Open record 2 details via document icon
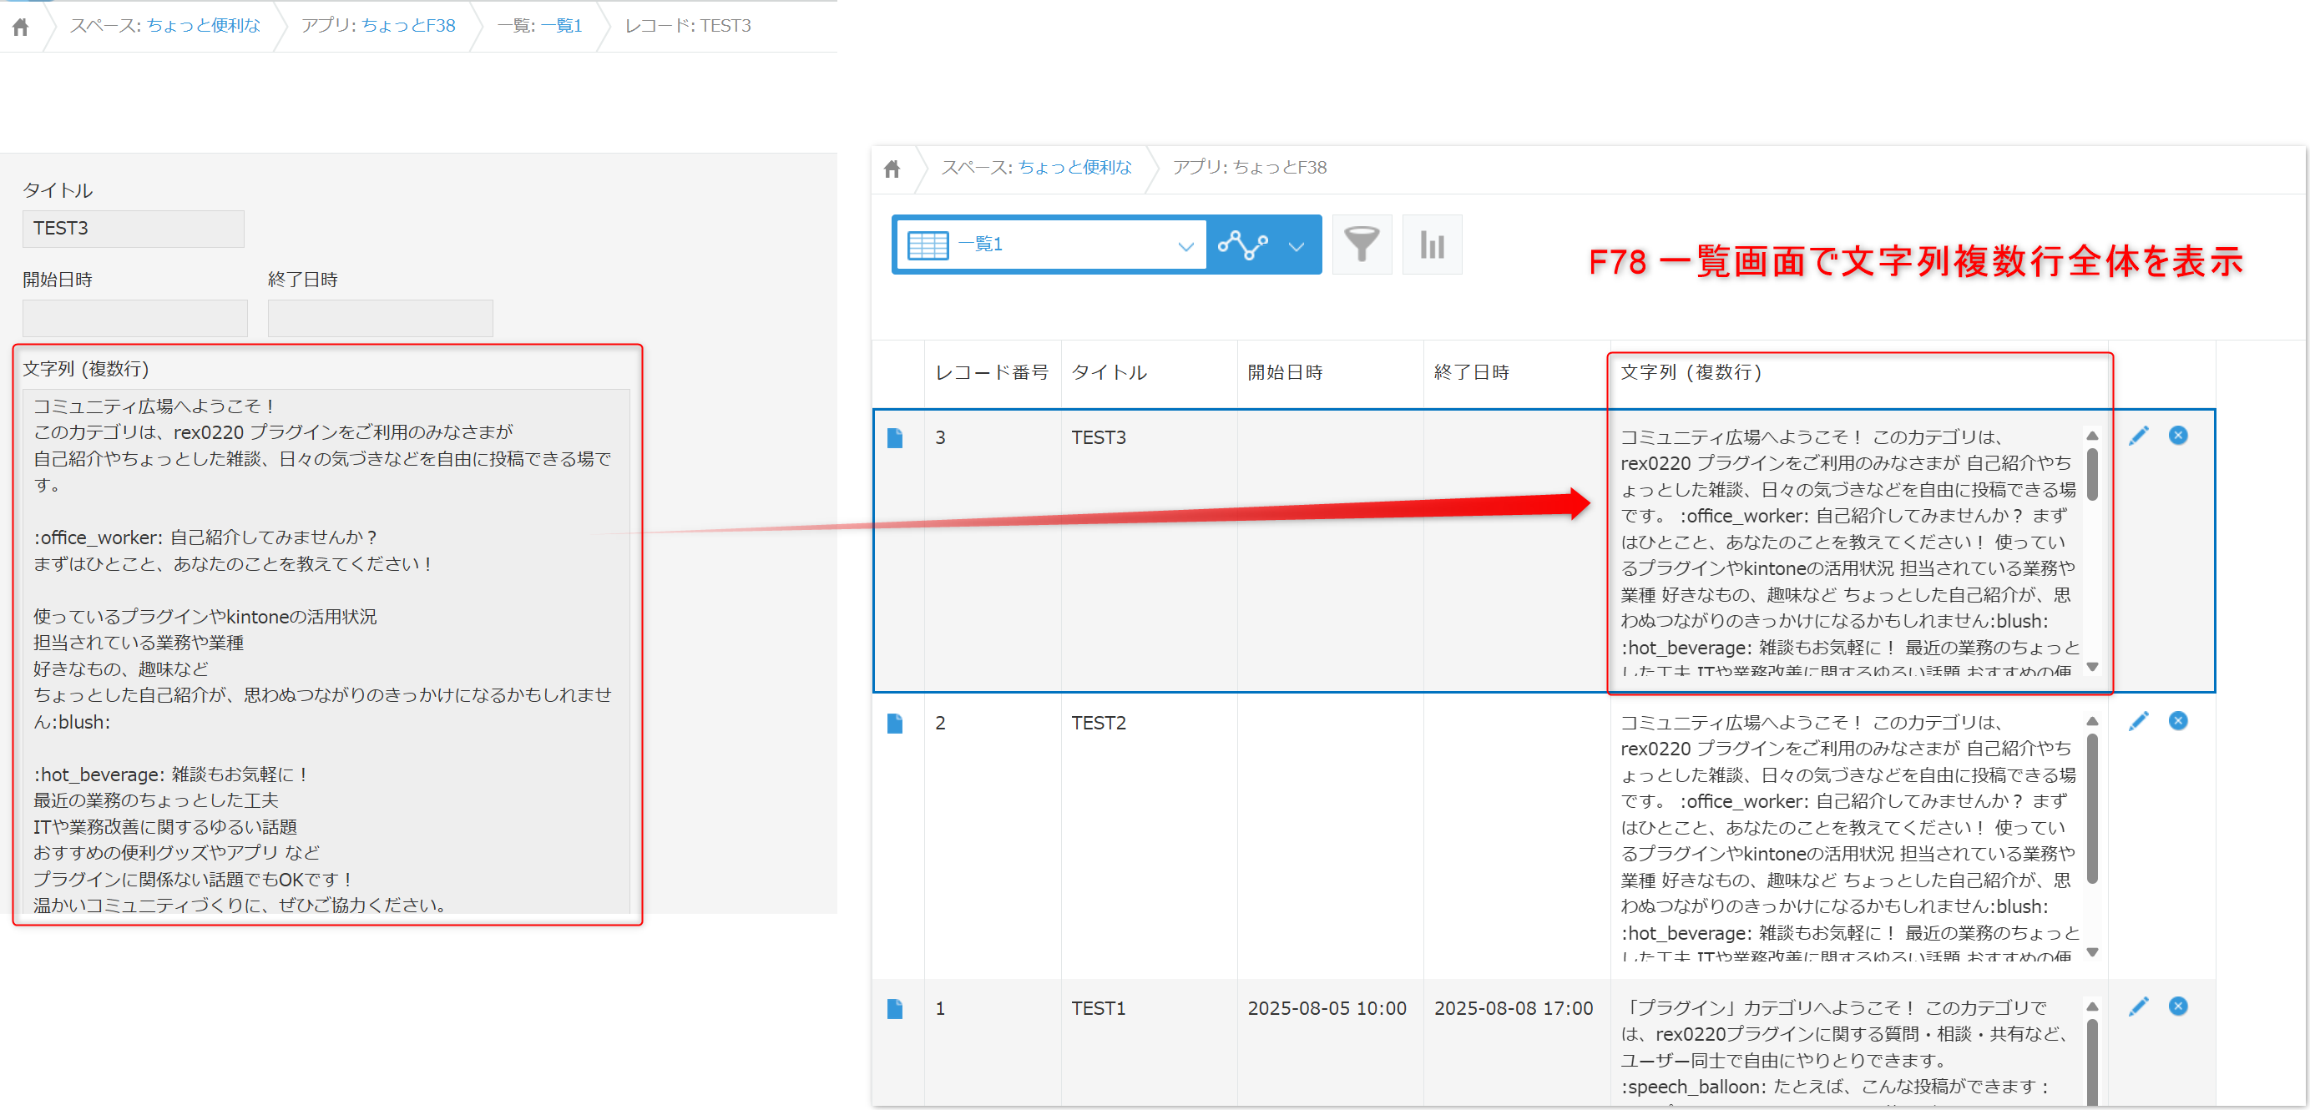 [894, 723]
